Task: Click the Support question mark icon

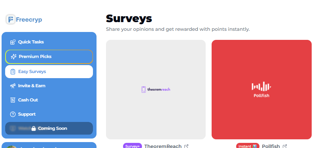Action: [x=13, y=114]
